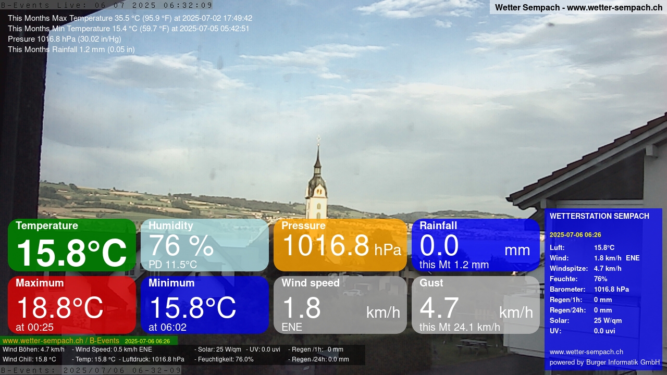Click the 'Regen/24h:' 0 mm row
The width and height of the screenshot is (667, 375).
[x=581, y=310]
